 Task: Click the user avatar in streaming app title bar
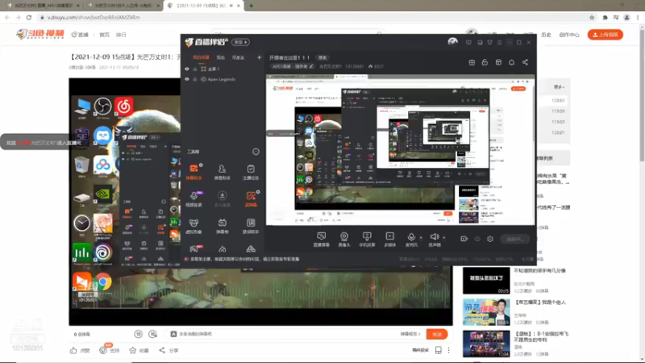pos(452,42)
